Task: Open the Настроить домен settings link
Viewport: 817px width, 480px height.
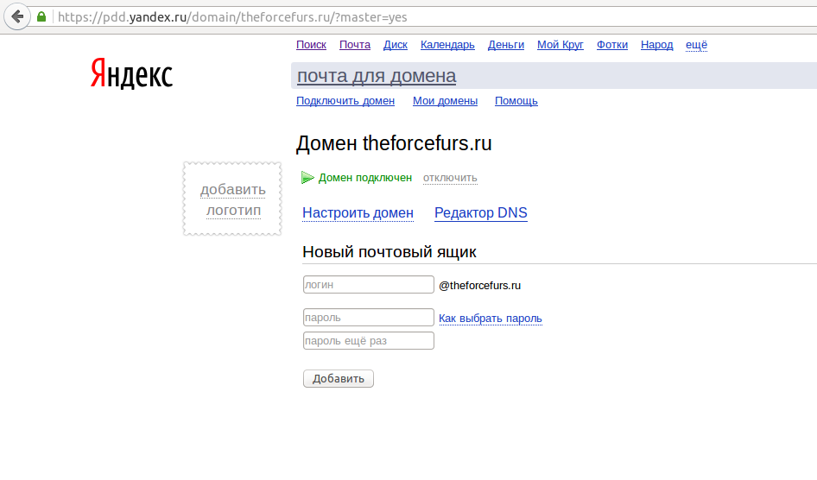Action: pyautogui.click(x=358, y=213)
